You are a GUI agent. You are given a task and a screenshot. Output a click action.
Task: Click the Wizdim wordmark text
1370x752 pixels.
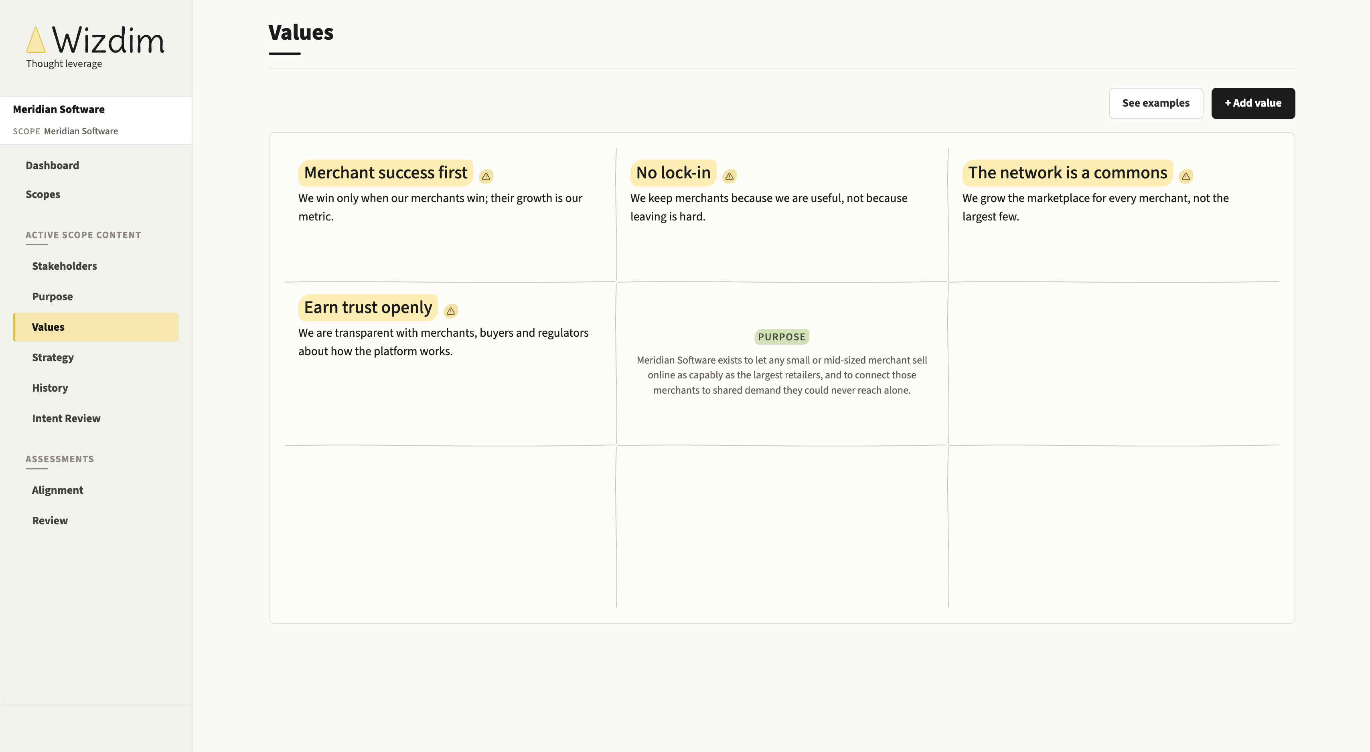pyautogui.click(x=109, y=40)
